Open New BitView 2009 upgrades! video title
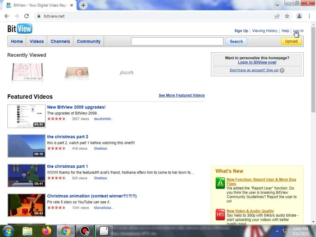This screenshot has height=237, width=316. (x=76, y=107)
